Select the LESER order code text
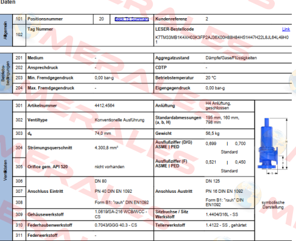Viewport: 296px width, 241px height. pos(222,40)
